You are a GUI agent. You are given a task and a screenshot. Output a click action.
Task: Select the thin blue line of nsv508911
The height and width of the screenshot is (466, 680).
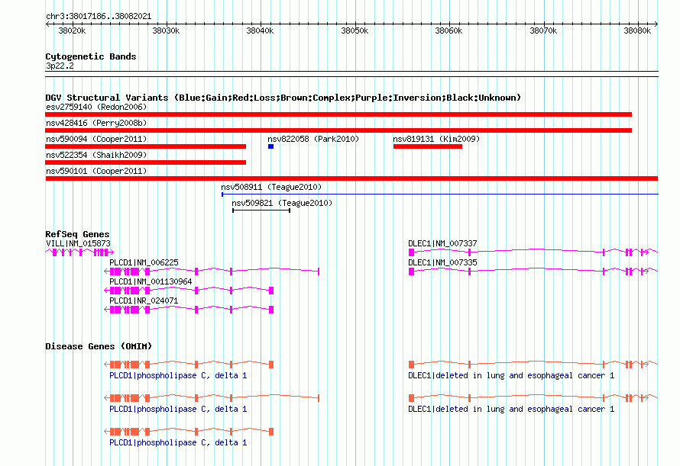(440, 194)
